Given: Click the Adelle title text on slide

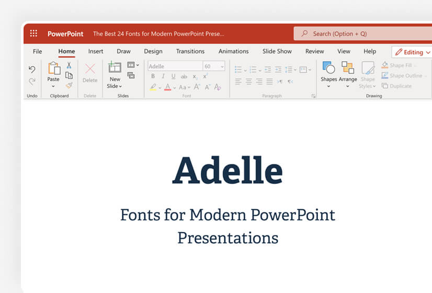Looking at the screenshot, I should (x=228, y=170).
